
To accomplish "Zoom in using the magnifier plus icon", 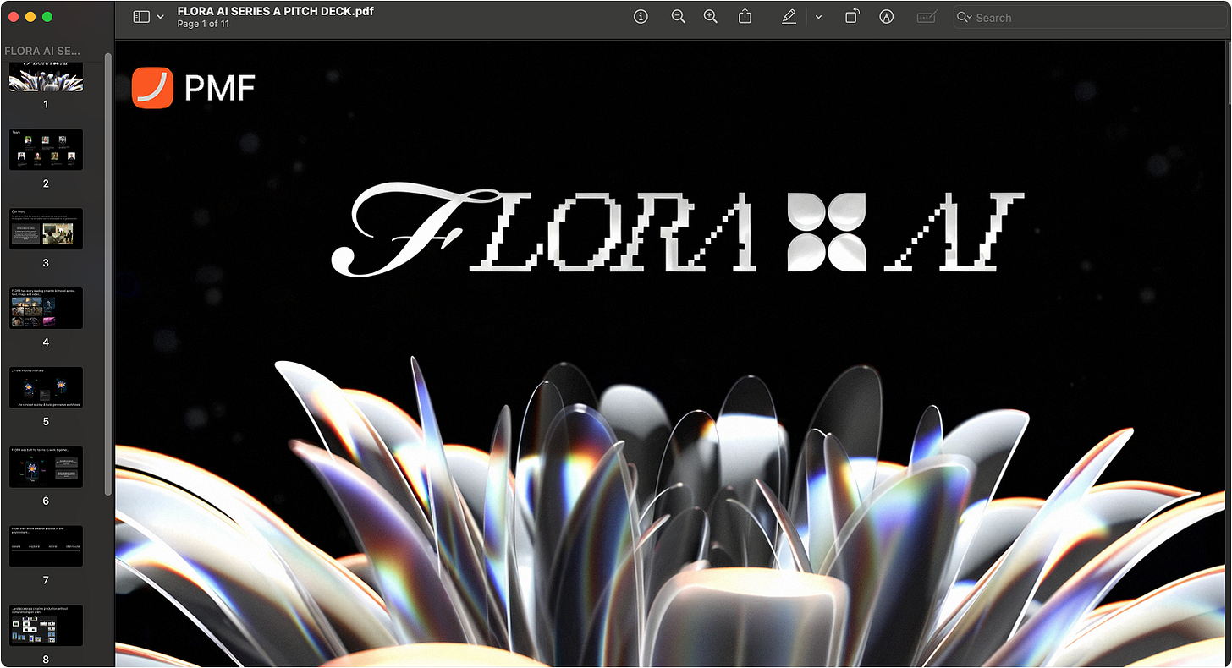I will [x=711, y=17].
